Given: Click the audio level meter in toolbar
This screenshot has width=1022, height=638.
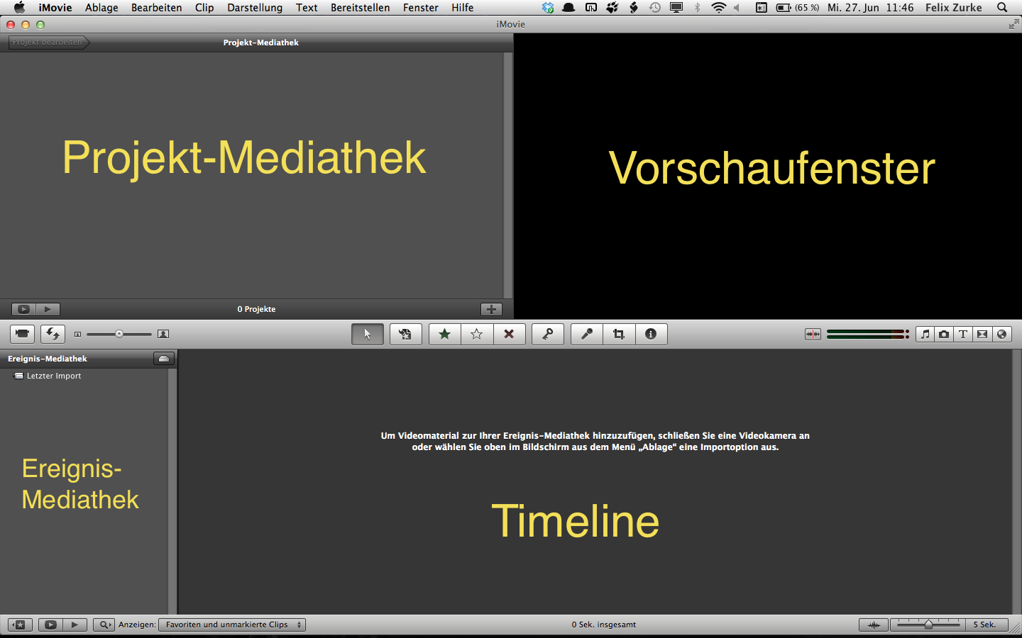Looking at the screenshot, I should point(868,334).
